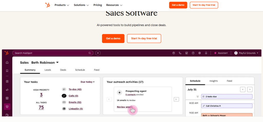263x122 pixels.
Task: Switch to the Deals tab
Action: [63, 70]
